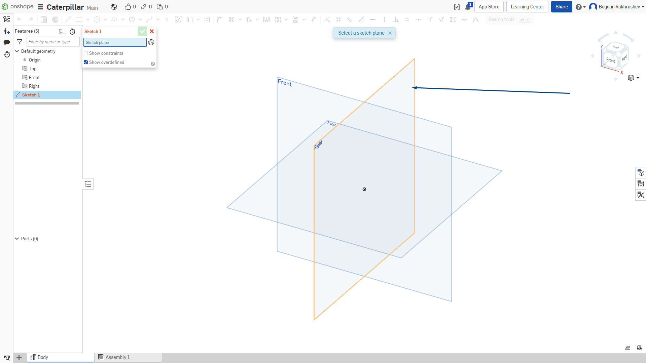646x363 pixels.
Task: Select the Line sketch tool
Action: 68,19
